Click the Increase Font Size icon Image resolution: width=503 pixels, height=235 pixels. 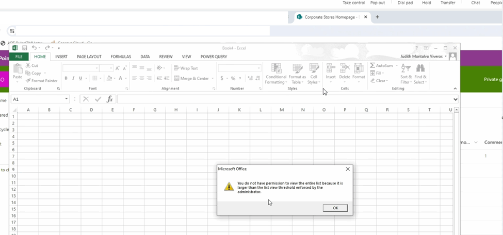click(118, 68)
